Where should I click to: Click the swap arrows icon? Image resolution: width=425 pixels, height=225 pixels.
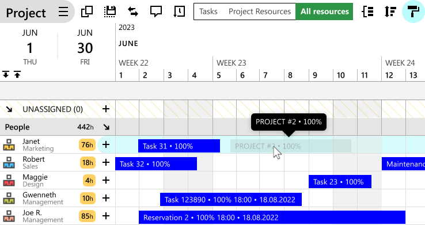click(133, 12)
